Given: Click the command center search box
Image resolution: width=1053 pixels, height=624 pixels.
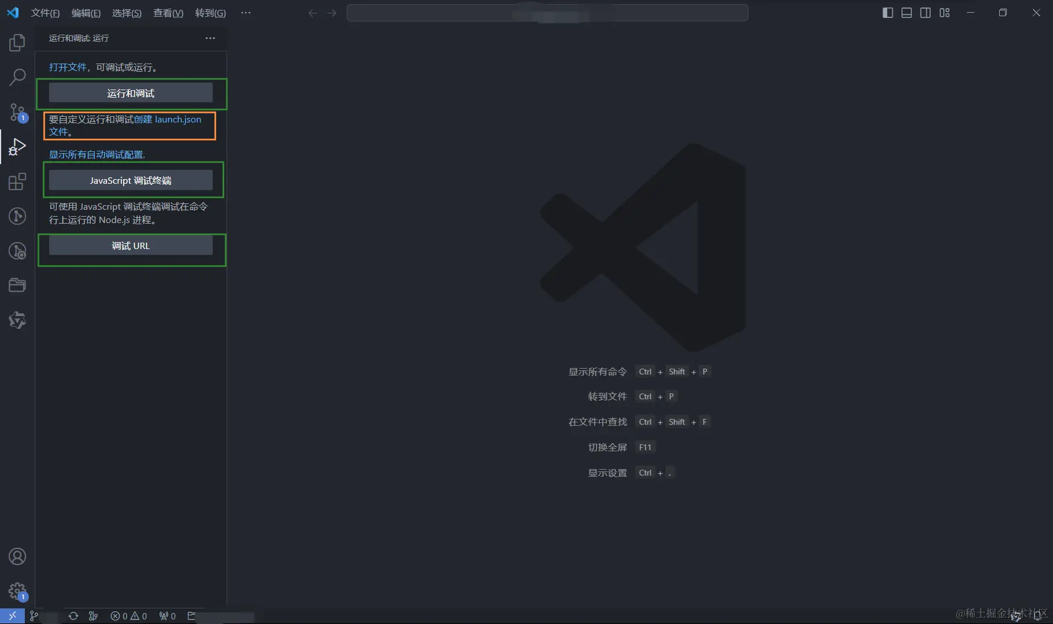Looking at the screenshot, I should pos(547,13).
